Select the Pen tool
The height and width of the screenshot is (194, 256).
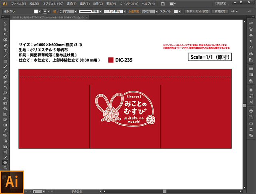(5, 45)
